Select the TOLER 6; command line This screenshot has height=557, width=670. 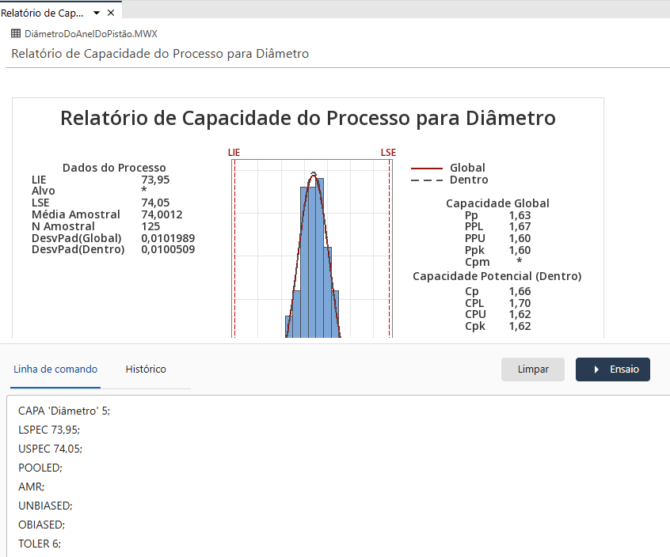[x=40, y=544]
